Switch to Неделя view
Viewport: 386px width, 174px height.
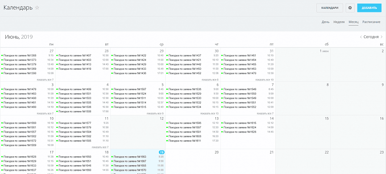coord(339,22)
